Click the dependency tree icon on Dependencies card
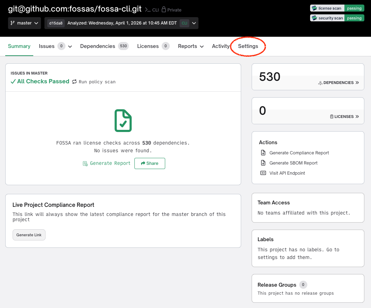 coord(320,83)
